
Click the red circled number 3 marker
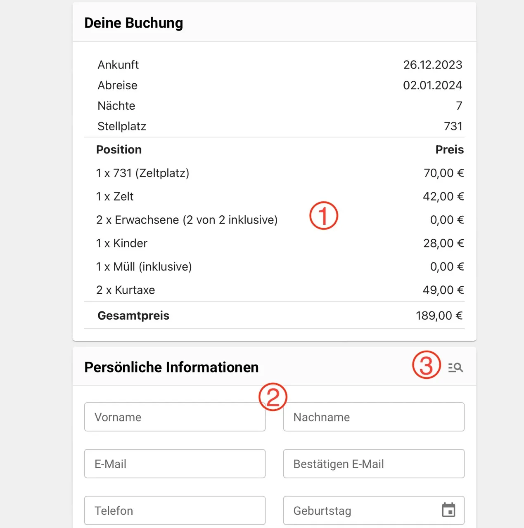426,365
